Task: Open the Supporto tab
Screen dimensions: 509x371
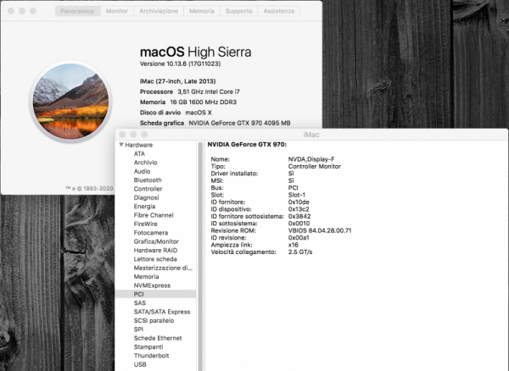Action: click(239, 11)
